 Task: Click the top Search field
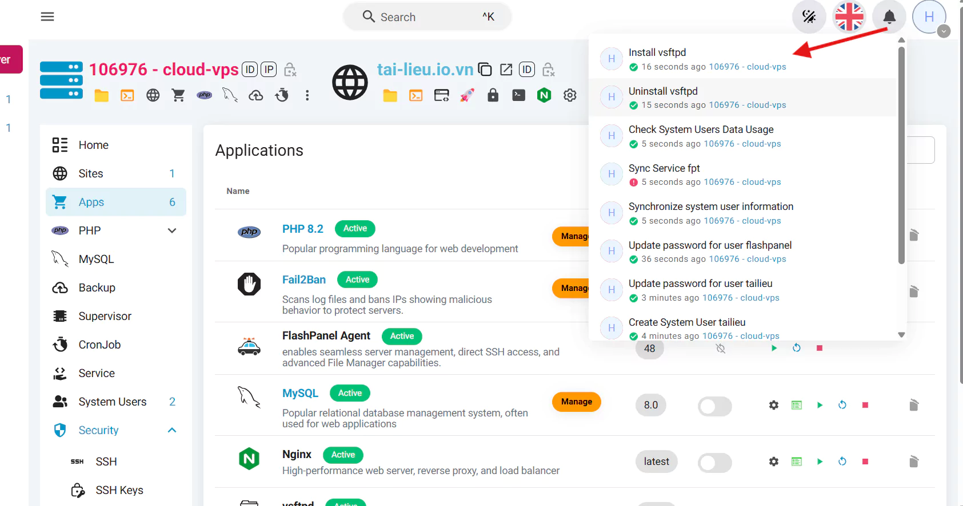[427, 17]
